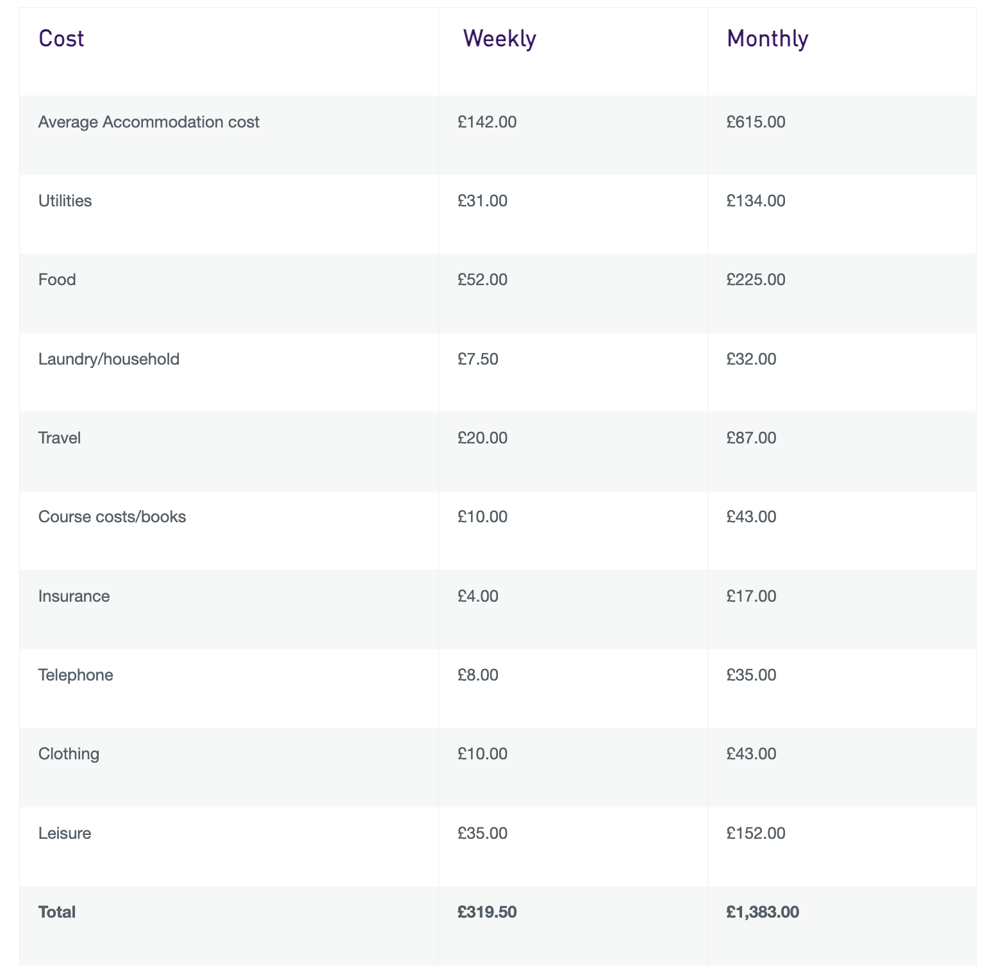Select the Course costs/books row label
This screenshot has width=992, height=974.
[112, 516]
